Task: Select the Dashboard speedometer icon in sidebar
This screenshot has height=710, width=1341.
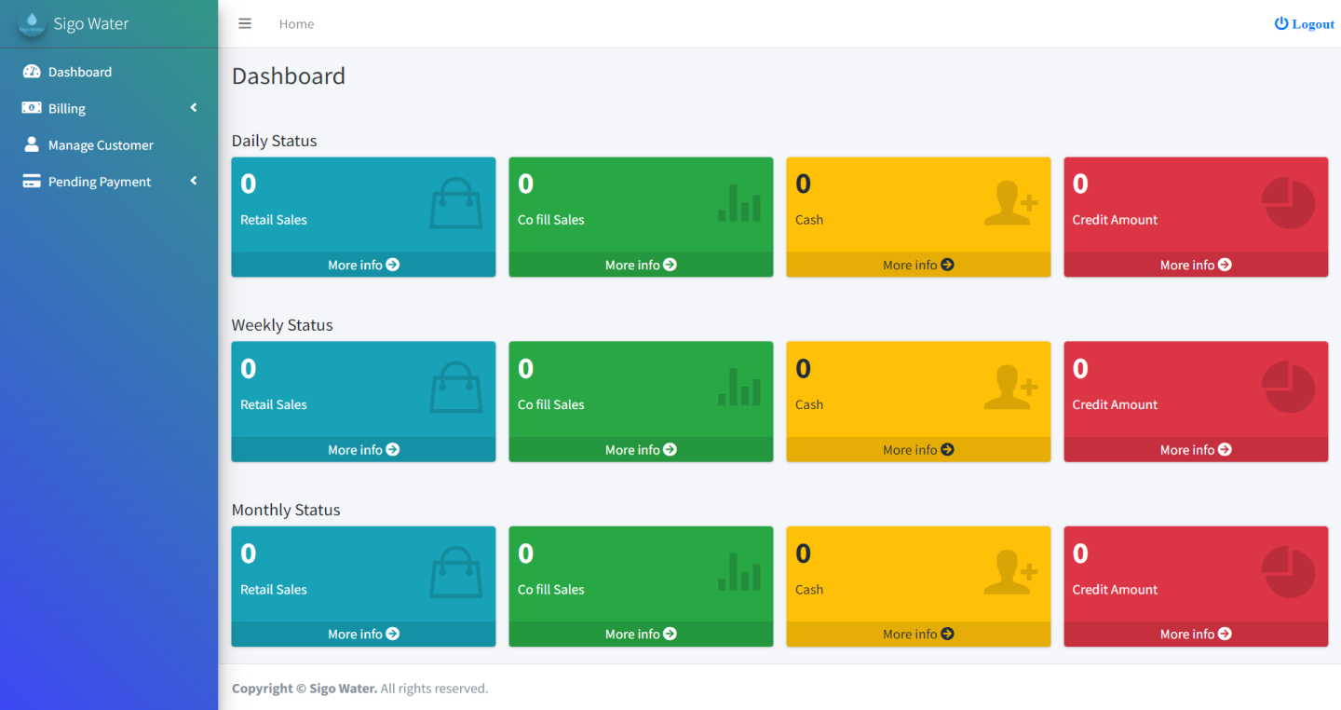Action: coord(32,71)
